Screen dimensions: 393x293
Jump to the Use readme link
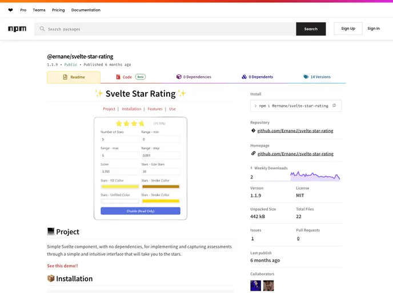click(x=173, y=109)
